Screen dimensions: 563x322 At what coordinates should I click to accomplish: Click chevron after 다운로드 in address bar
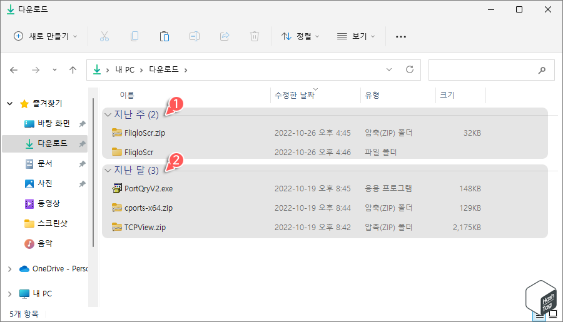pos(186,70)
